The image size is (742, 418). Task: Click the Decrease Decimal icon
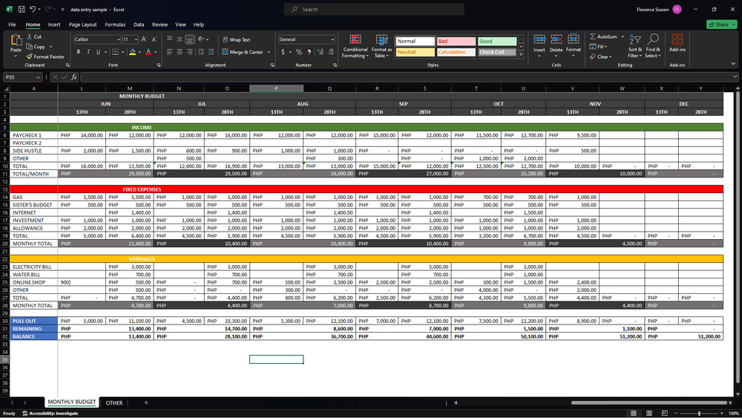pos(330,51)
